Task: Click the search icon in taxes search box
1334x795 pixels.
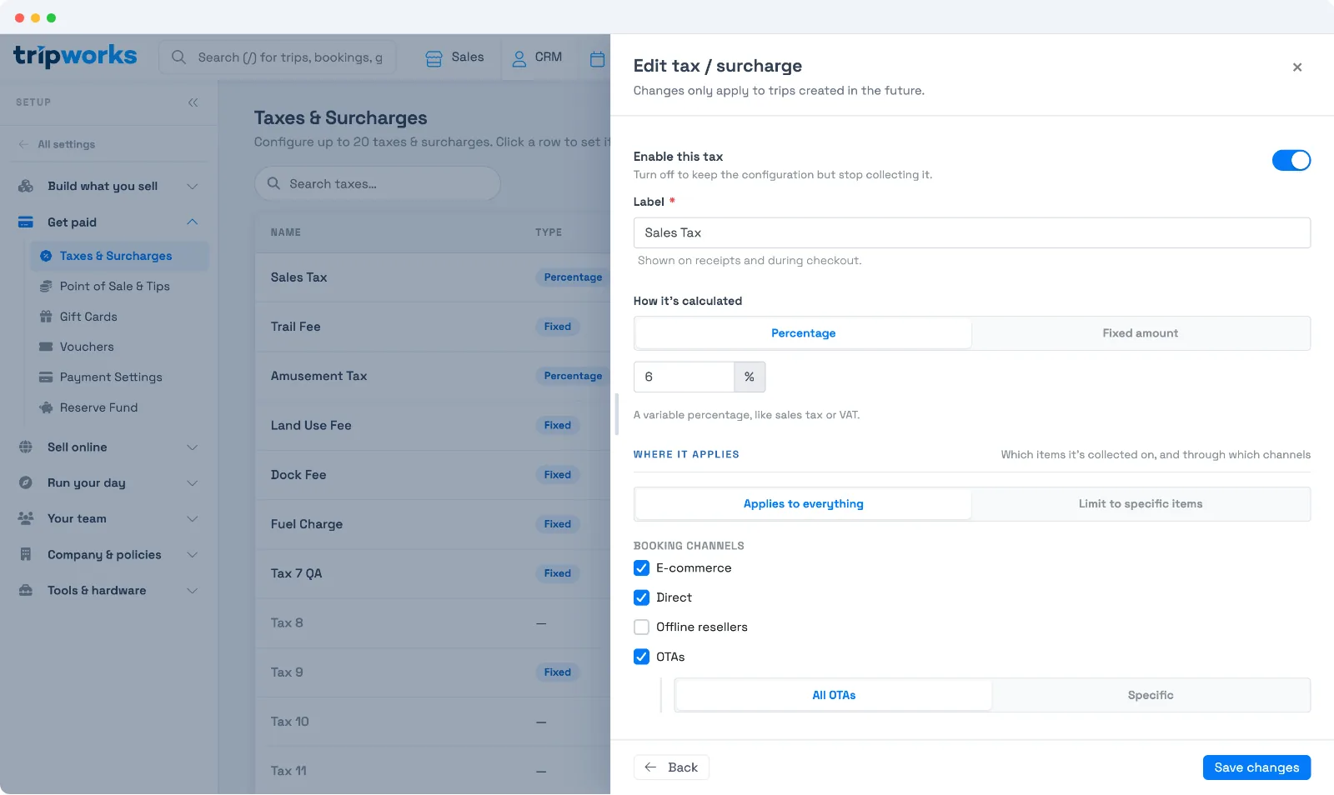Action: click(273, 183)
